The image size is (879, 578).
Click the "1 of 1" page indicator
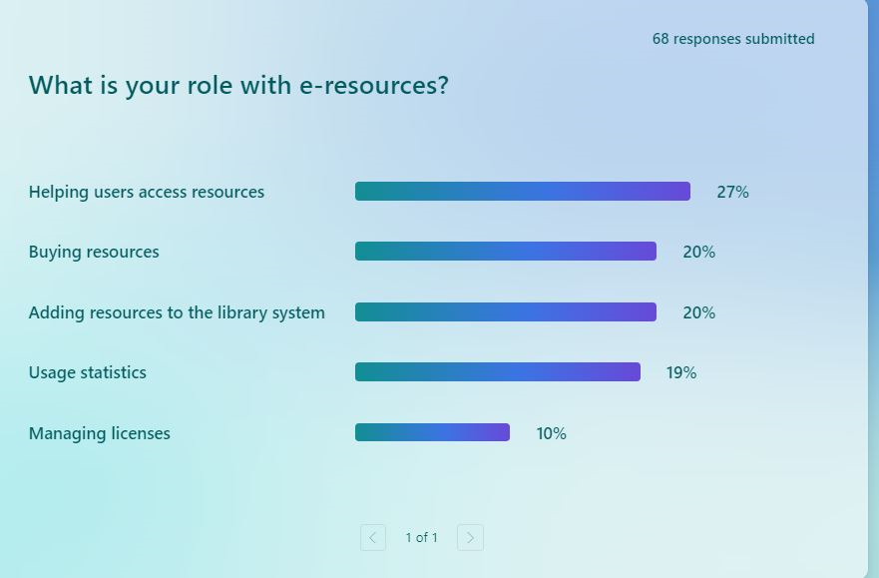[421, 538]
